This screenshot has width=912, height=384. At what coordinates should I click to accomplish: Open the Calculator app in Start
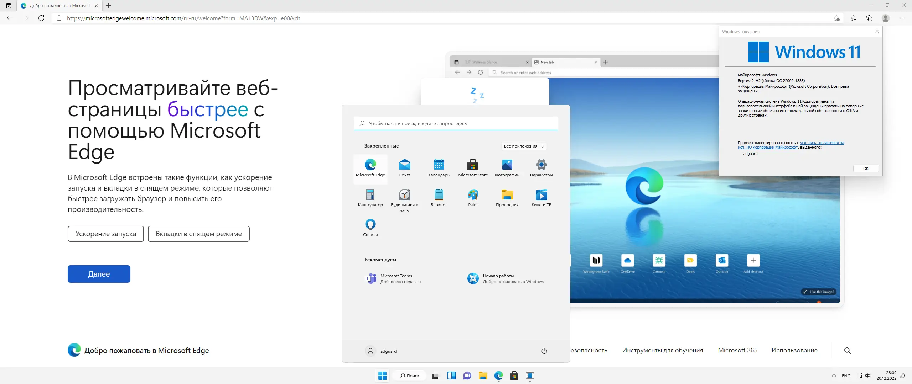[370, 198]
